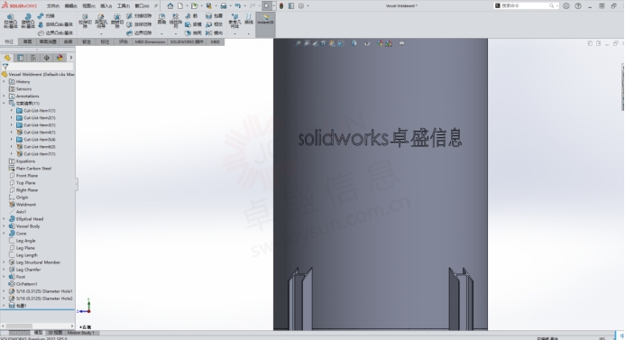Select the Extruded Boss/Base tool icon
Viewport: 625px width, 340px height.
[11, 21]
